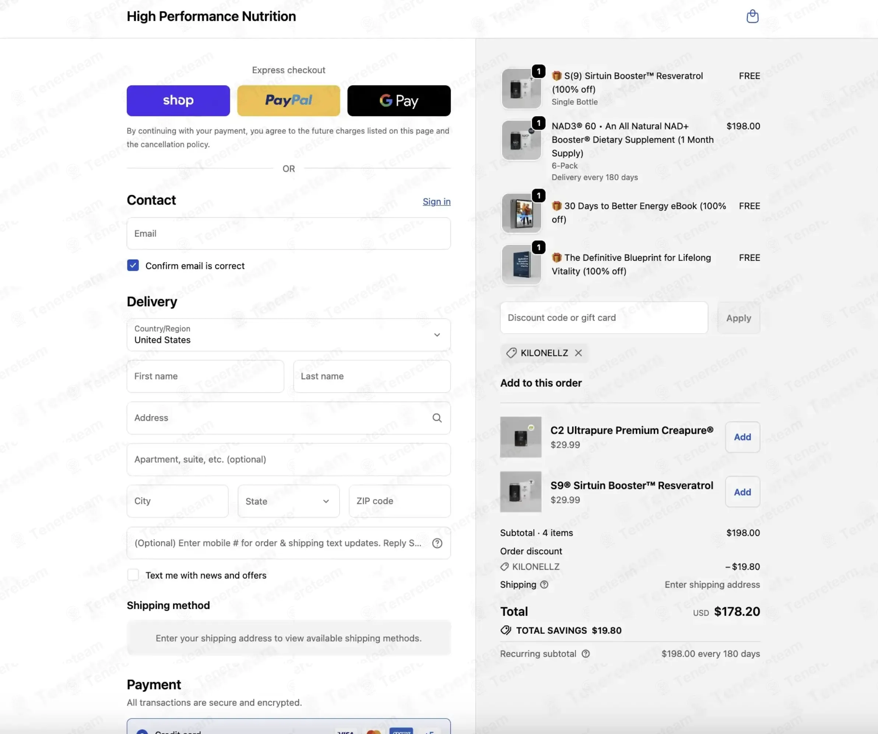Viewport: 878px width, 734px height.
Task: Click the "Add to this order" heading
Action: coord(541,383)
